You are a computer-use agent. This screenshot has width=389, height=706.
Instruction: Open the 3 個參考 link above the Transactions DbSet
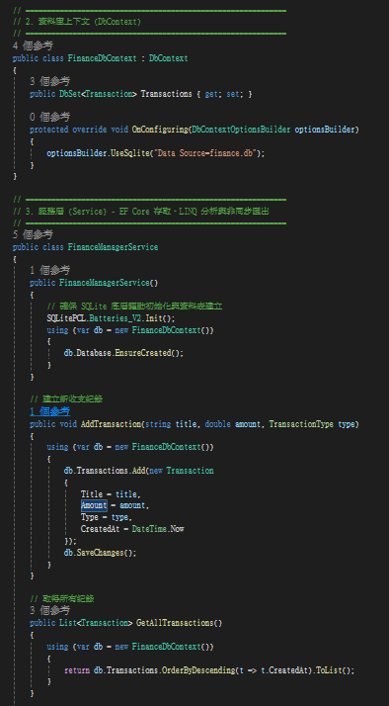coord(50,81)
